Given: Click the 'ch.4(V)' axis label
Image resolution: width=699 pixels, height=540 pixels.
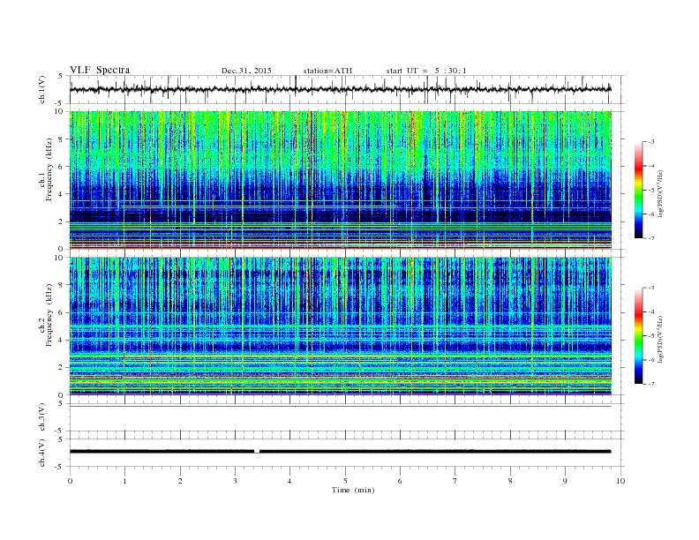Looking at the screenshot, I should tap(42, 453).
